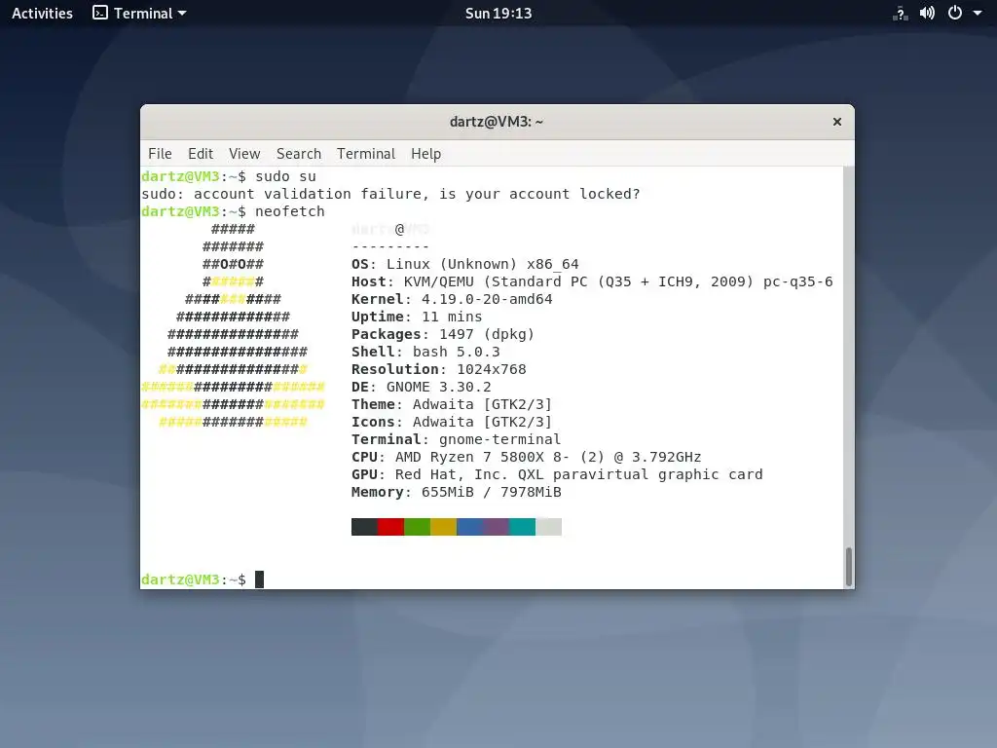This screenshot has height=748, width=997.
Task: Click the cyan color block
Action: tap(522, 527)
